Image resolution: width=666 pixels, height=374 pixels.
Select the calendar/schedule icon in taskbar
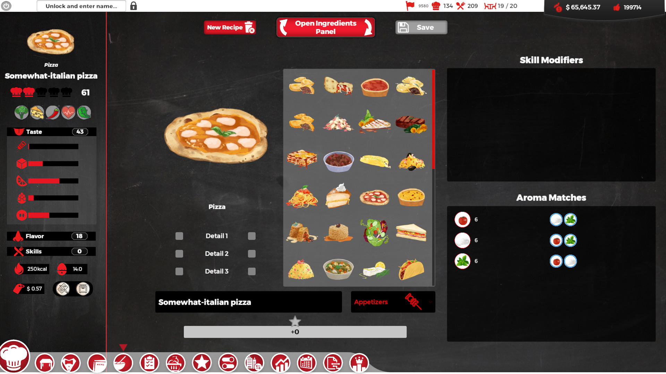[307, 363]
